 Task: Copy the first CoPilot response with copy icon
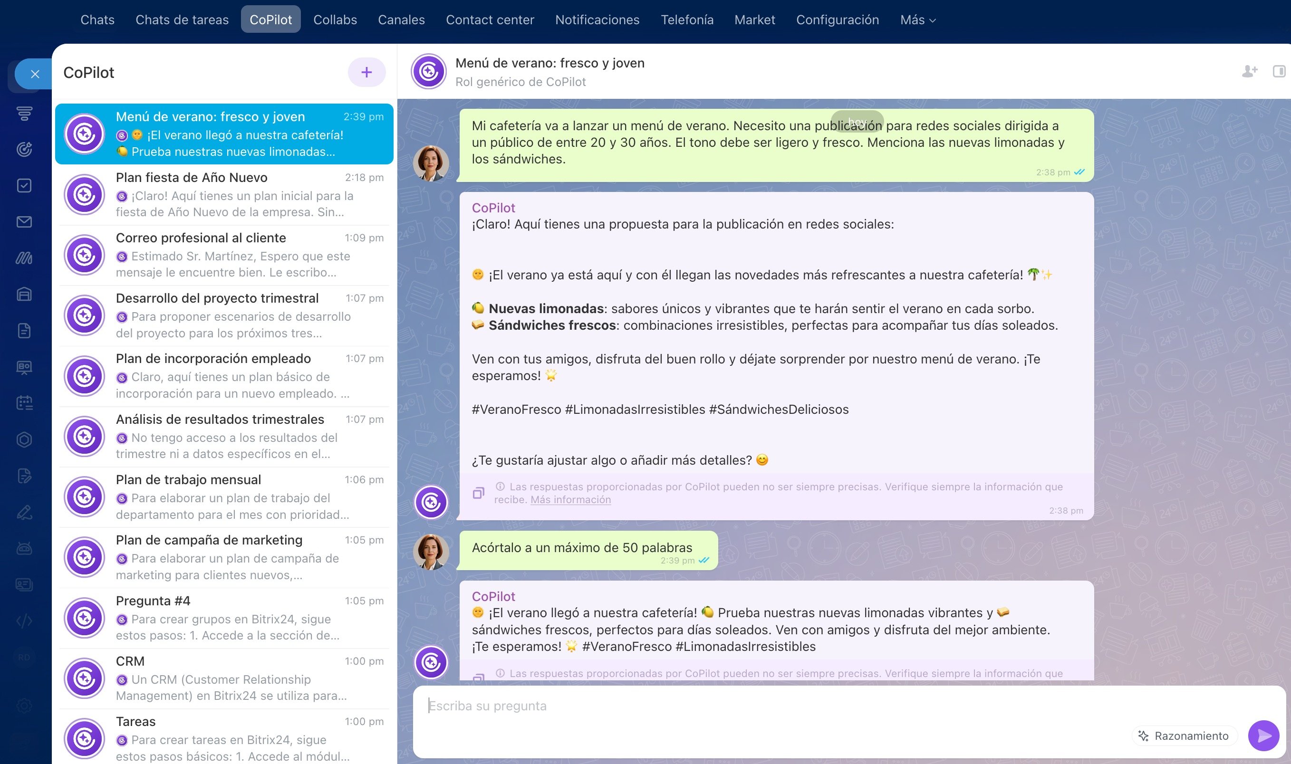(478, 493)
